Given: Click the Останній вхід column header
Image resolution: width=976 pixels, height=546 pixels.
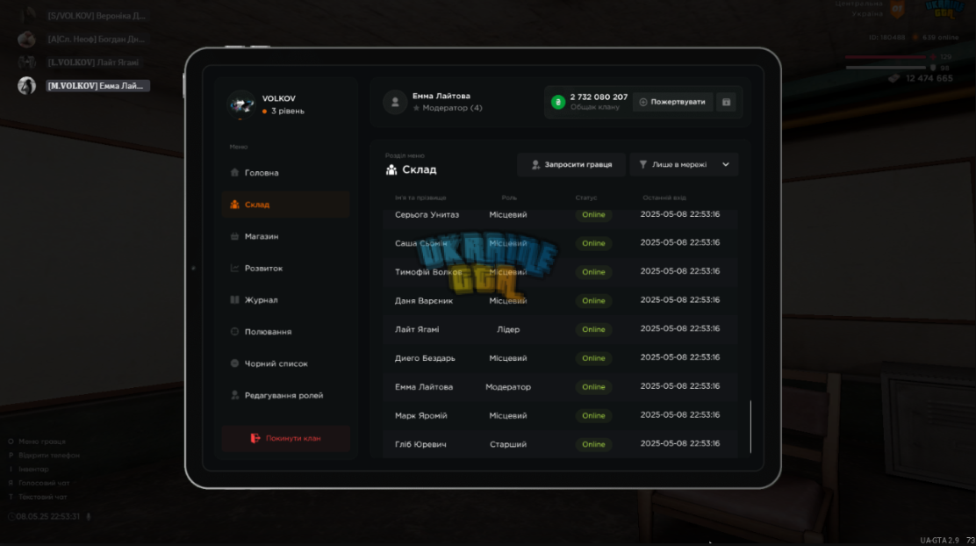Looking at the screenshot, I should point(664,198).
